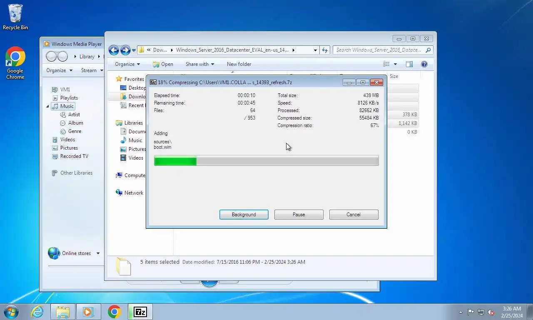Image resolution: width=533 pixels, height=320 pixels.
Task: Click the muted volume tray icon
Action: point(491,312)
